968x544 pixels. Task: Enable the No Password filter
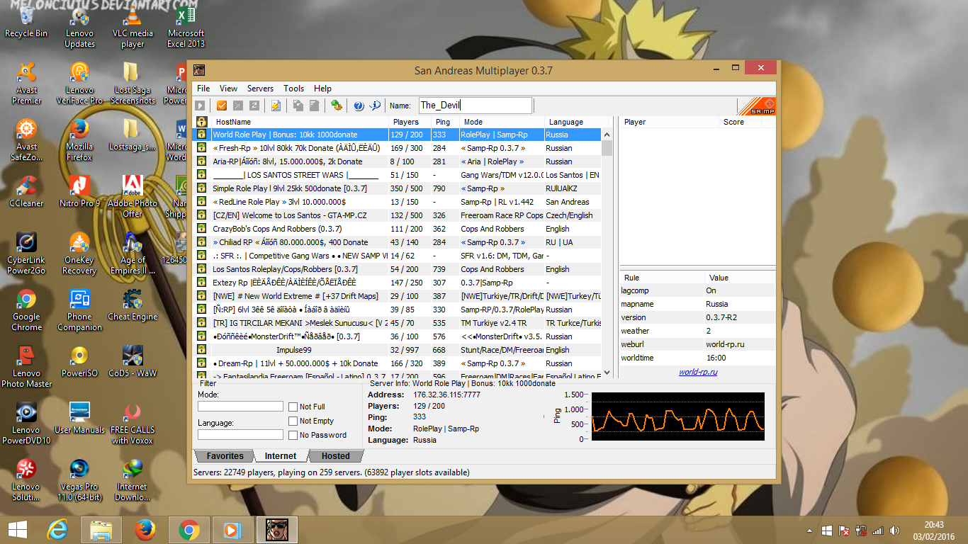click(x=293, y=434)
